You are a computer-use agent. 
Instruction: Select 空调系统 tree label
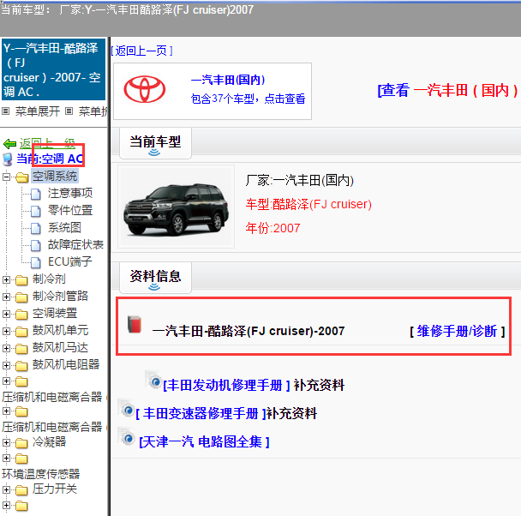(x=55, y=176)
